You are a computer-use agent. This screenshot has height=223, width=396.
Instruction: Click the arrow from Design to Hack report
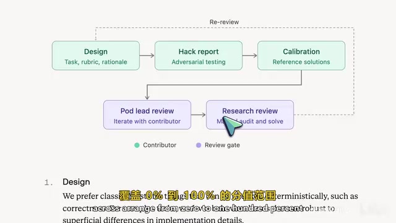pos(147,55)
